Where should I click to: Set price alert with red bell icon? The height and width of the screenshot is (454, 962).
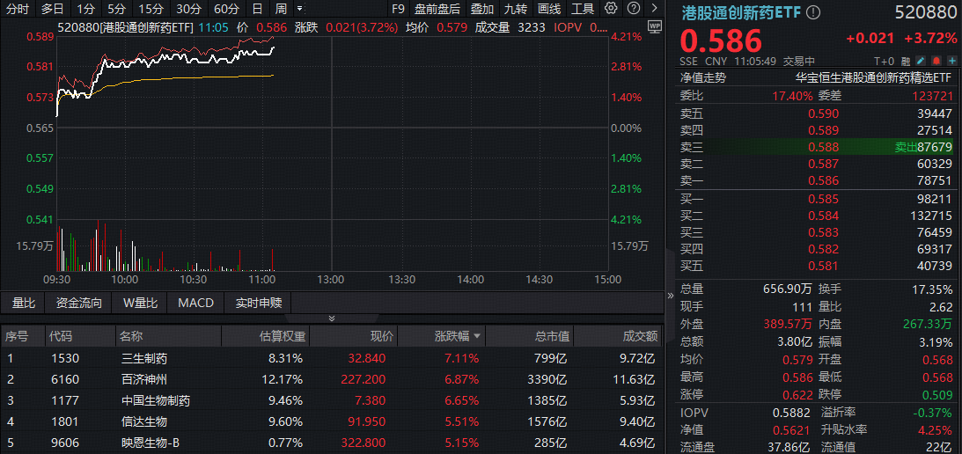coord(936,62)
